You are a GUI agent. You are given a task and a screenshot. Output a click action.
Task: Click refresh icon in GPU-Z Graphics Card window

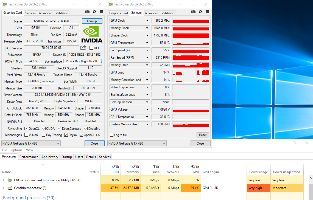coord(94,12)
